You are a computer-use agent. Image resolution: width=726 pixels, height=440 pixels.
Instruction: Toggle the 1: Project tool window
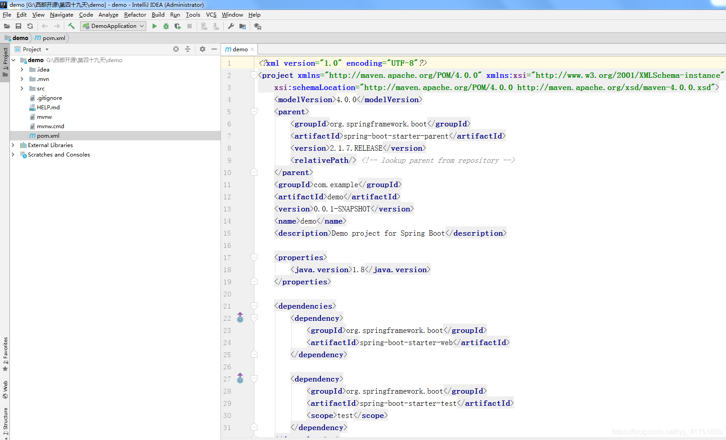point(5,62)
